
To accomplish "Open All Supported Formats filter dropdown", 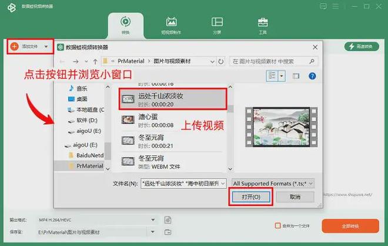I will (273, 184).
